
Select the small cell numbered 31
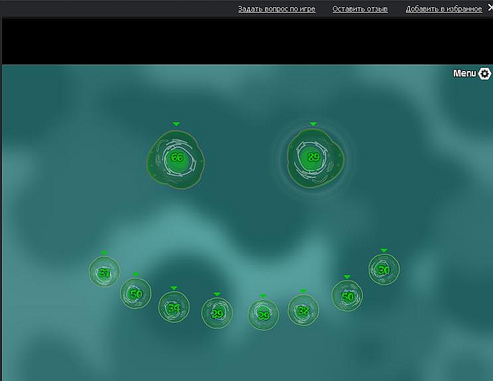(x=104, y=271)
